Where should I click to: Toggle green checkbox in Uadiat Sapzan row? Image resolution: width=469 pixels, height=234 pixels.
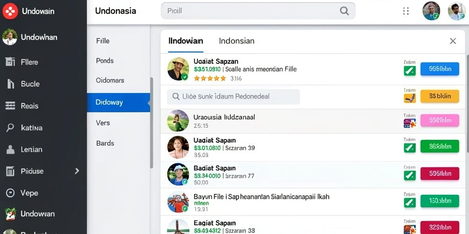pyautogui.click(x=410, y=71)
